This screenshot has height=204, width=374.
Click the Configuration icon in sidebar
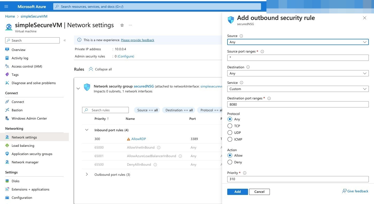(x=7, y=198)
